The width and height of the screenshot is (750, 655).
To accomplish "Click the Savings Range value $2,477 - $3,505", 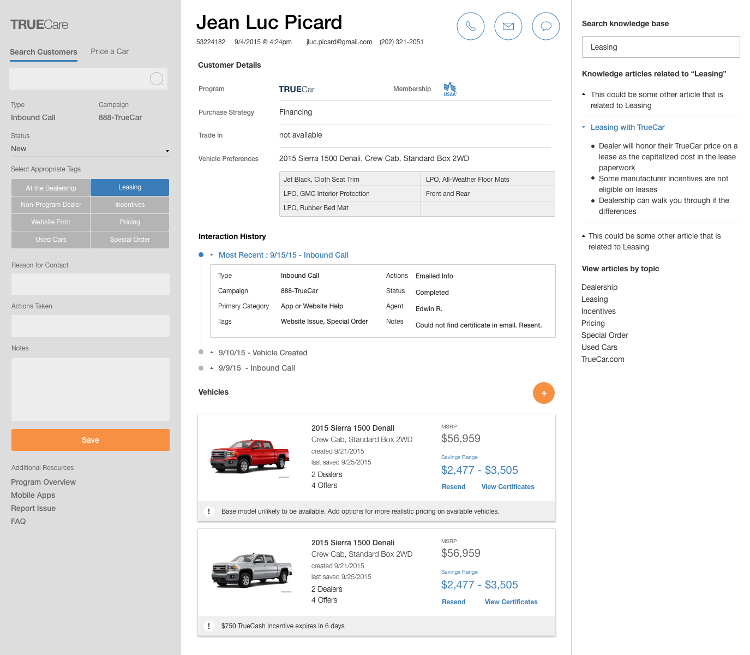I will point(479,470).
